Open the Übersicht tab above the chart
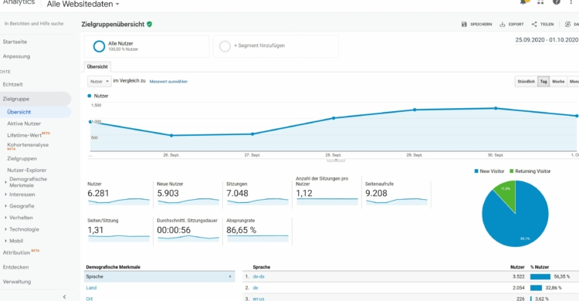Screen dimensions: 579x301 (x=97, y=67)
